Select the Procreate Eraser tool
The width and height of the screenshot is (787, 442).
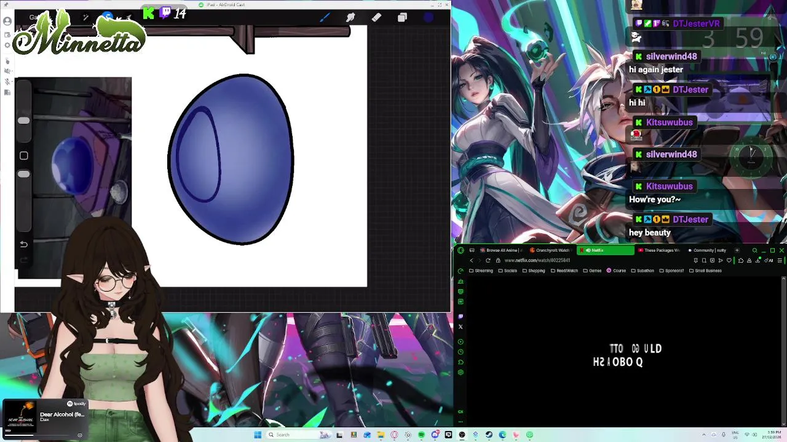tap(376, 18)
